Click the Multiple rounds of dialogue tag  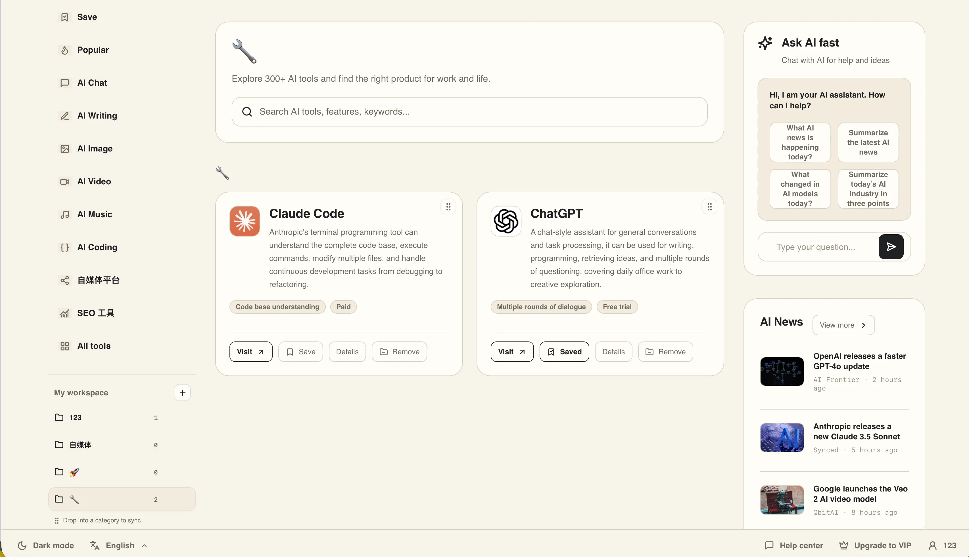click(x=541, y=307)
